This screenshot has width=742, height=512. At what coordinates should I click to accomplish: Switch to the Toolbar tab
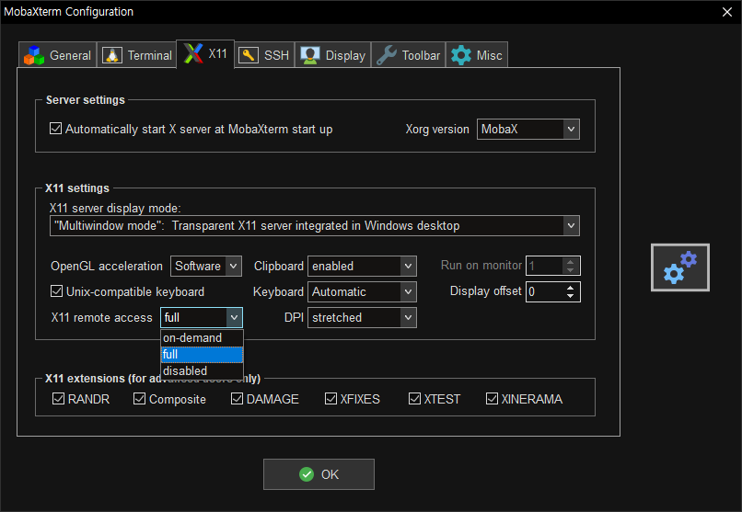click(409, 55)
